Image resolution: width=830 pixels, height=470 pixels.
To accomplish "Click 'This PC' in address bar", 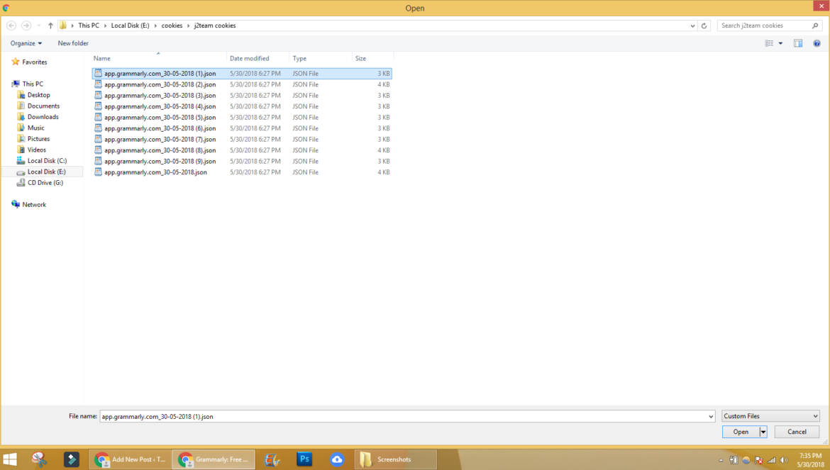I will (89, 26).
